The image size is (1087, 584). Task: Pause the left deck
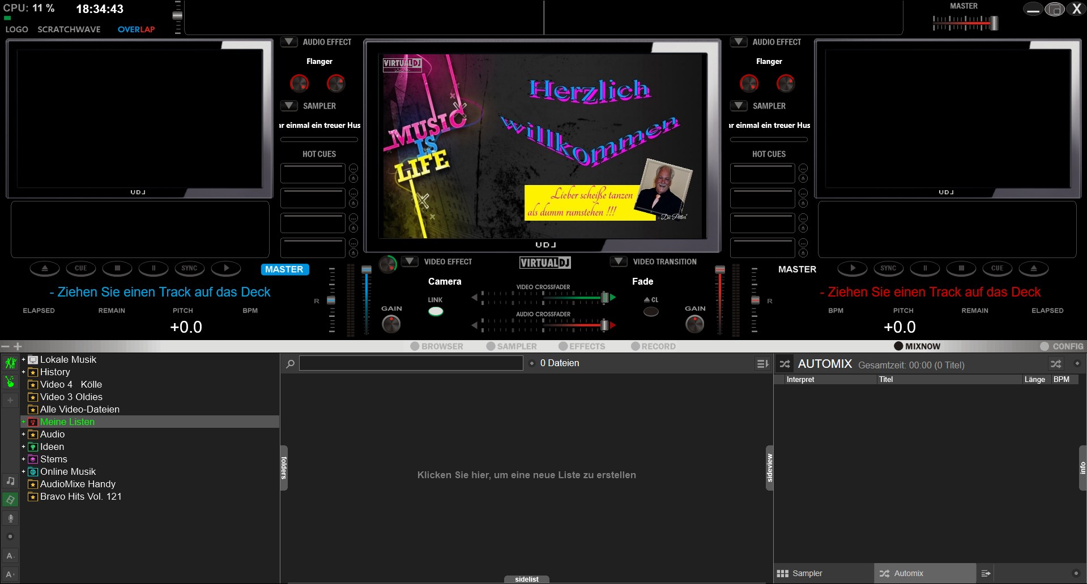coord(154,268)
